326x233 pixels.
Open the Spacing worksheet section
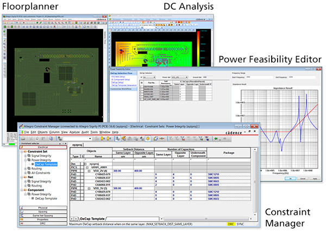pos(43,212)
